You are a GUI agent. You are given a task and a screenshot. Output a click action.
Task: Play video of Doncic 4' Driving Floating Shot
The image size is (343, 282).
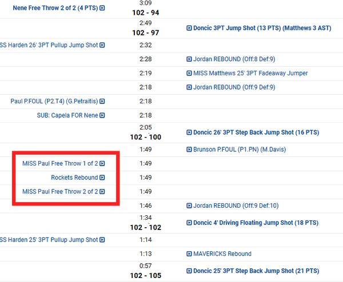(189, 223)
